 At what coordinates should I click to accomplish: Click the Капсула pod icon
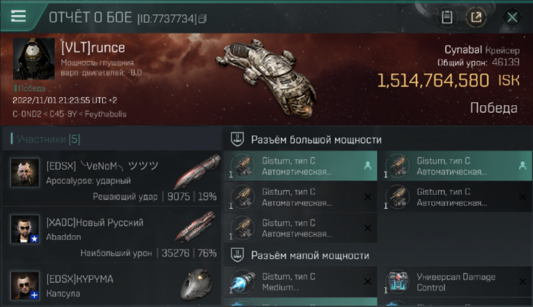(197, 284)
